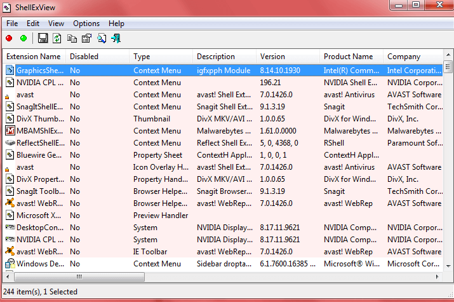Click the vertical scrollbar down arrow

click(448, 266)
